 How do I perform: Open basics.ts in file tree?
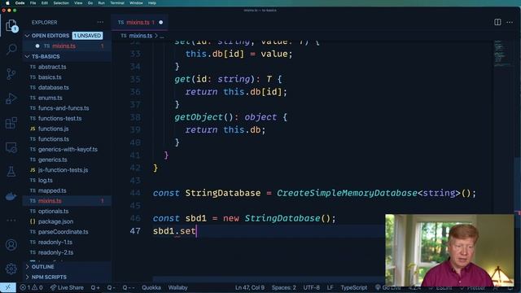point(50,77)
